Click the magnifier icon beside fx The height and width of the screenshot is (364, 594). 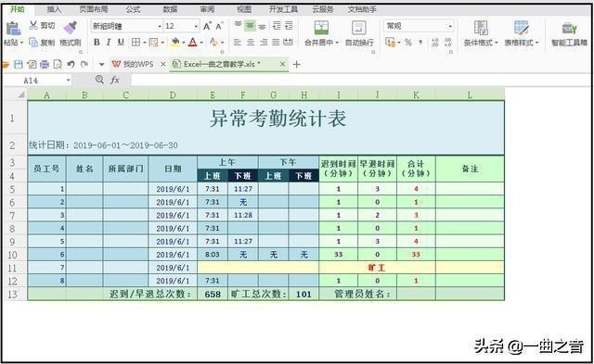(x=99, y=80)
